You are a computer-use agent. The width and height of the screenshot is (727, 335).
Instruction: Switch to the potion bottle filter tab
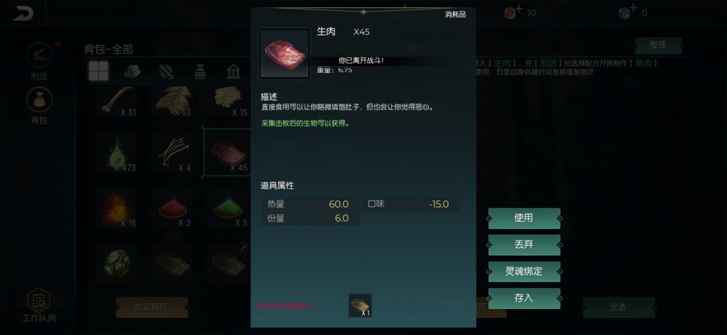tap(200, 71)
